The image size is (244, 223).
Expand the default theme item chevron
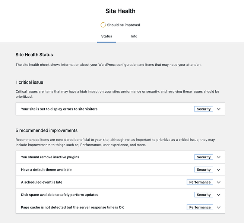coord(219,170)
